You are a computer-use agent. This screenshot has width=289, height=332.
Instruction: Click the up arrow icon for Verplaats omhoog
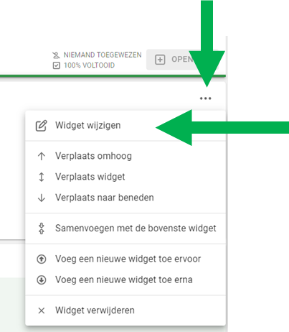42,156
